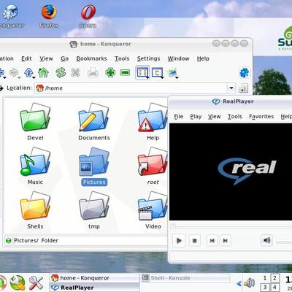Screen dimensions: 292x292
Task: Go forward in Konqueror toolbar
Action: (13, 72)
